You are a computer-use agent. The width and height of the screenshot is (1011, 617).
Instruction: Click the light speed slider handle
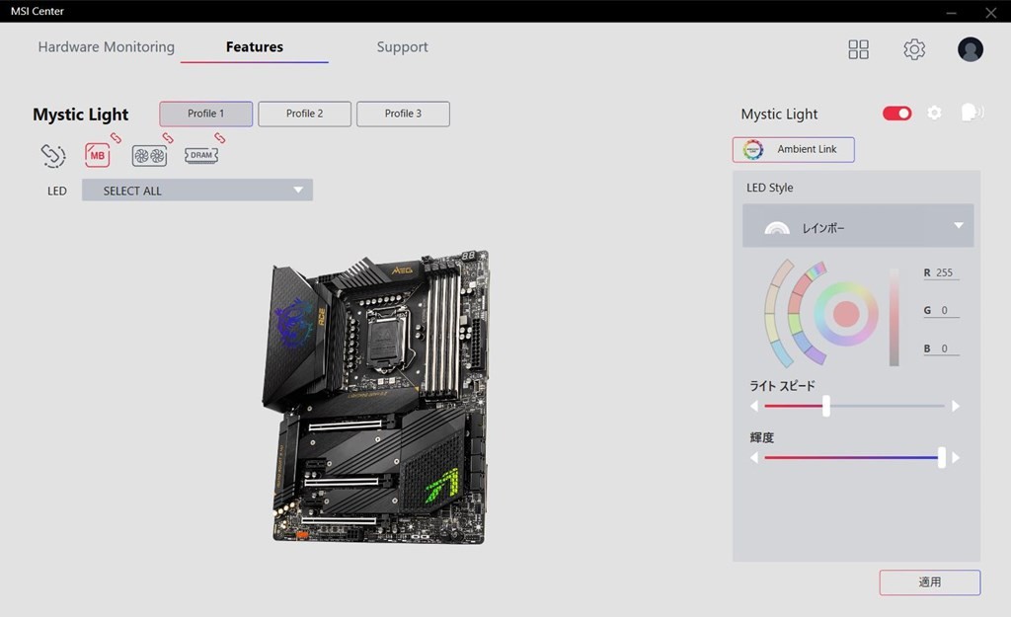pos(826,406)
